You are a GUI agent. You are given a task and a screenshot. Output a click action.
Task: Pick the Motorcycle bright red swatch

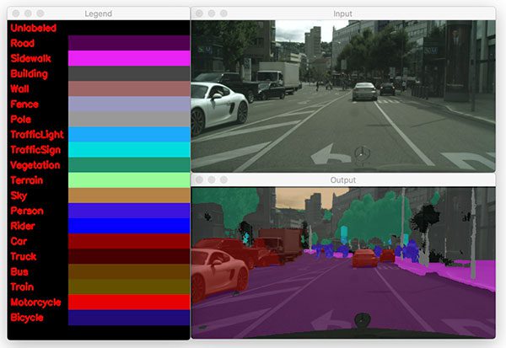point(129,302)
